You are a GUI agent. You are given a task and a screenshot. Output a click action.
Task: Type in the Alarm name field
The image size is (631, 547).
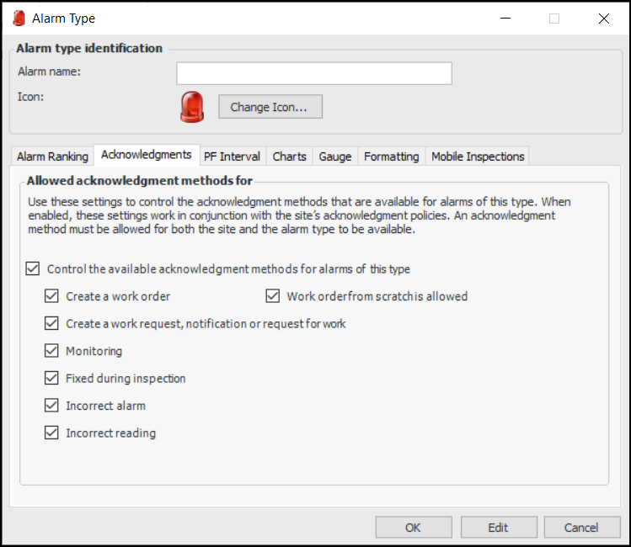point(314,73)
